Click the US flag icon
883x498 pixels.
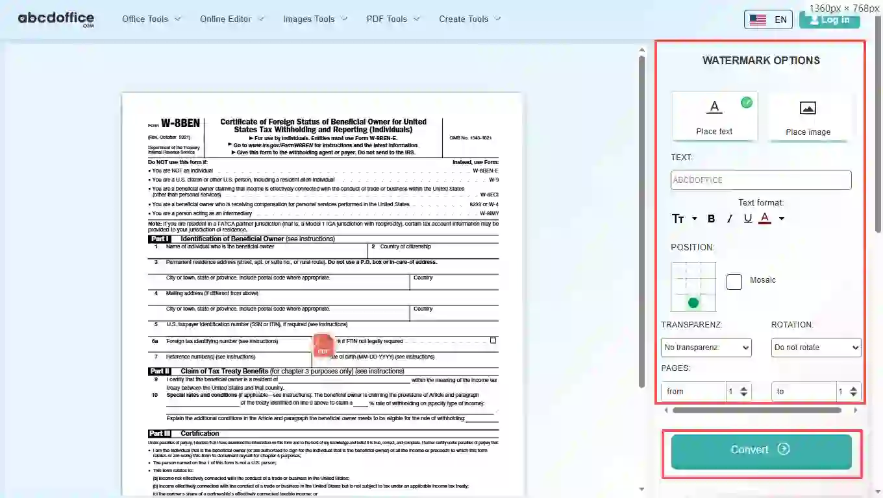click(758, 19)
